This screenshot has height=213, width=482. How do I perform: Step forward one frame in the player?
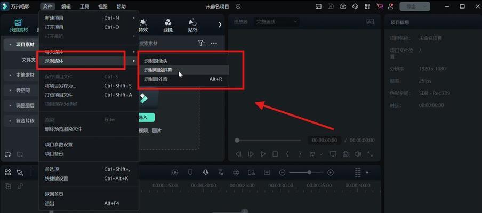[x=251, y=154]
